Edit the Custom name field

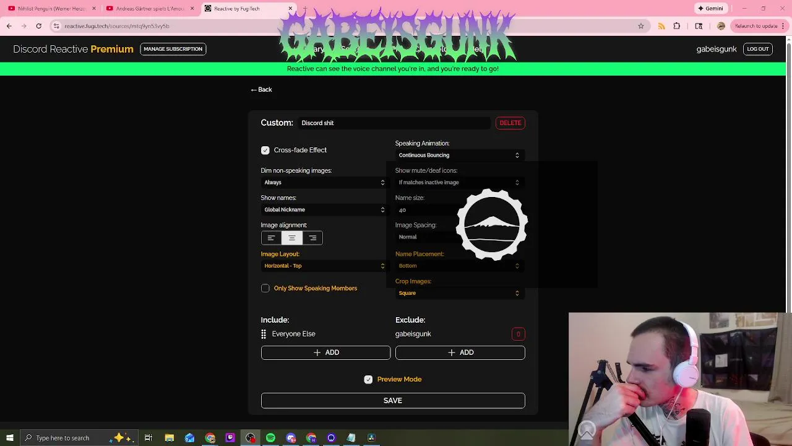(394, 123)
